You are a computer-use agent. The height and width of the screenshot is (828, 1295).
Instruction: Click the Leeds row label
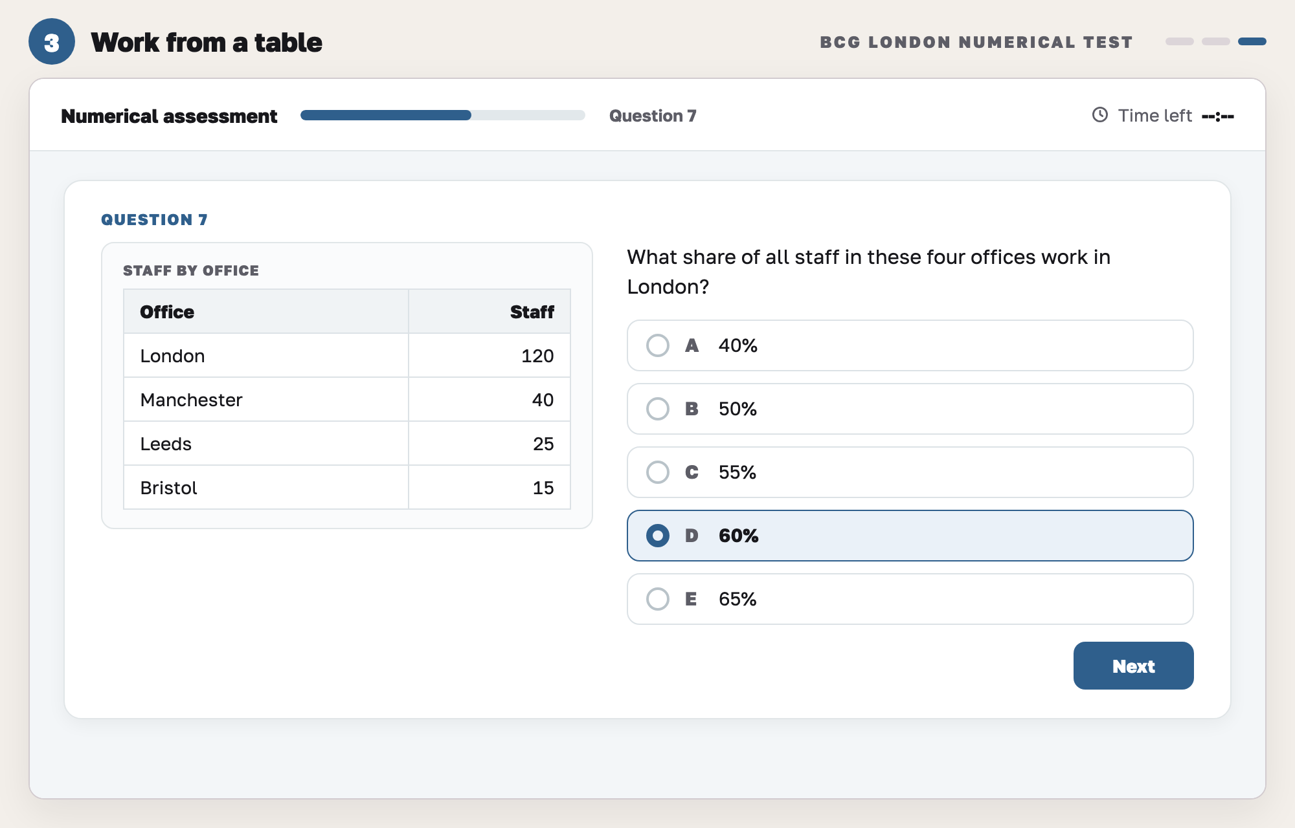click(166, 444)
